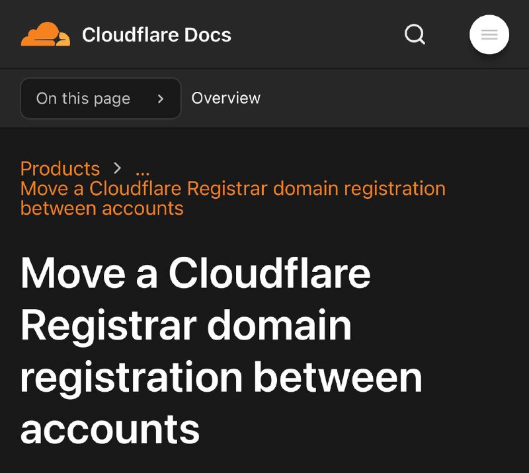
Task: Click the search button in the header
Action: pyautogui.click(x=415, y=34)
